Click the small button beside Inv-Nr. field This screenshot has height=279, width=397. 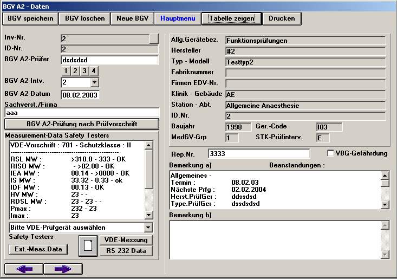(154, 39)
